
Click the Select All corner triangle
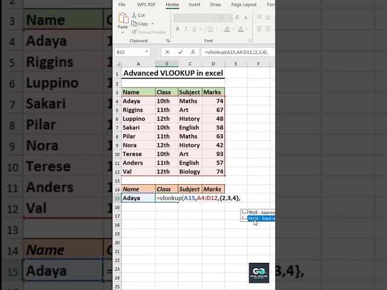coord(119,64)
